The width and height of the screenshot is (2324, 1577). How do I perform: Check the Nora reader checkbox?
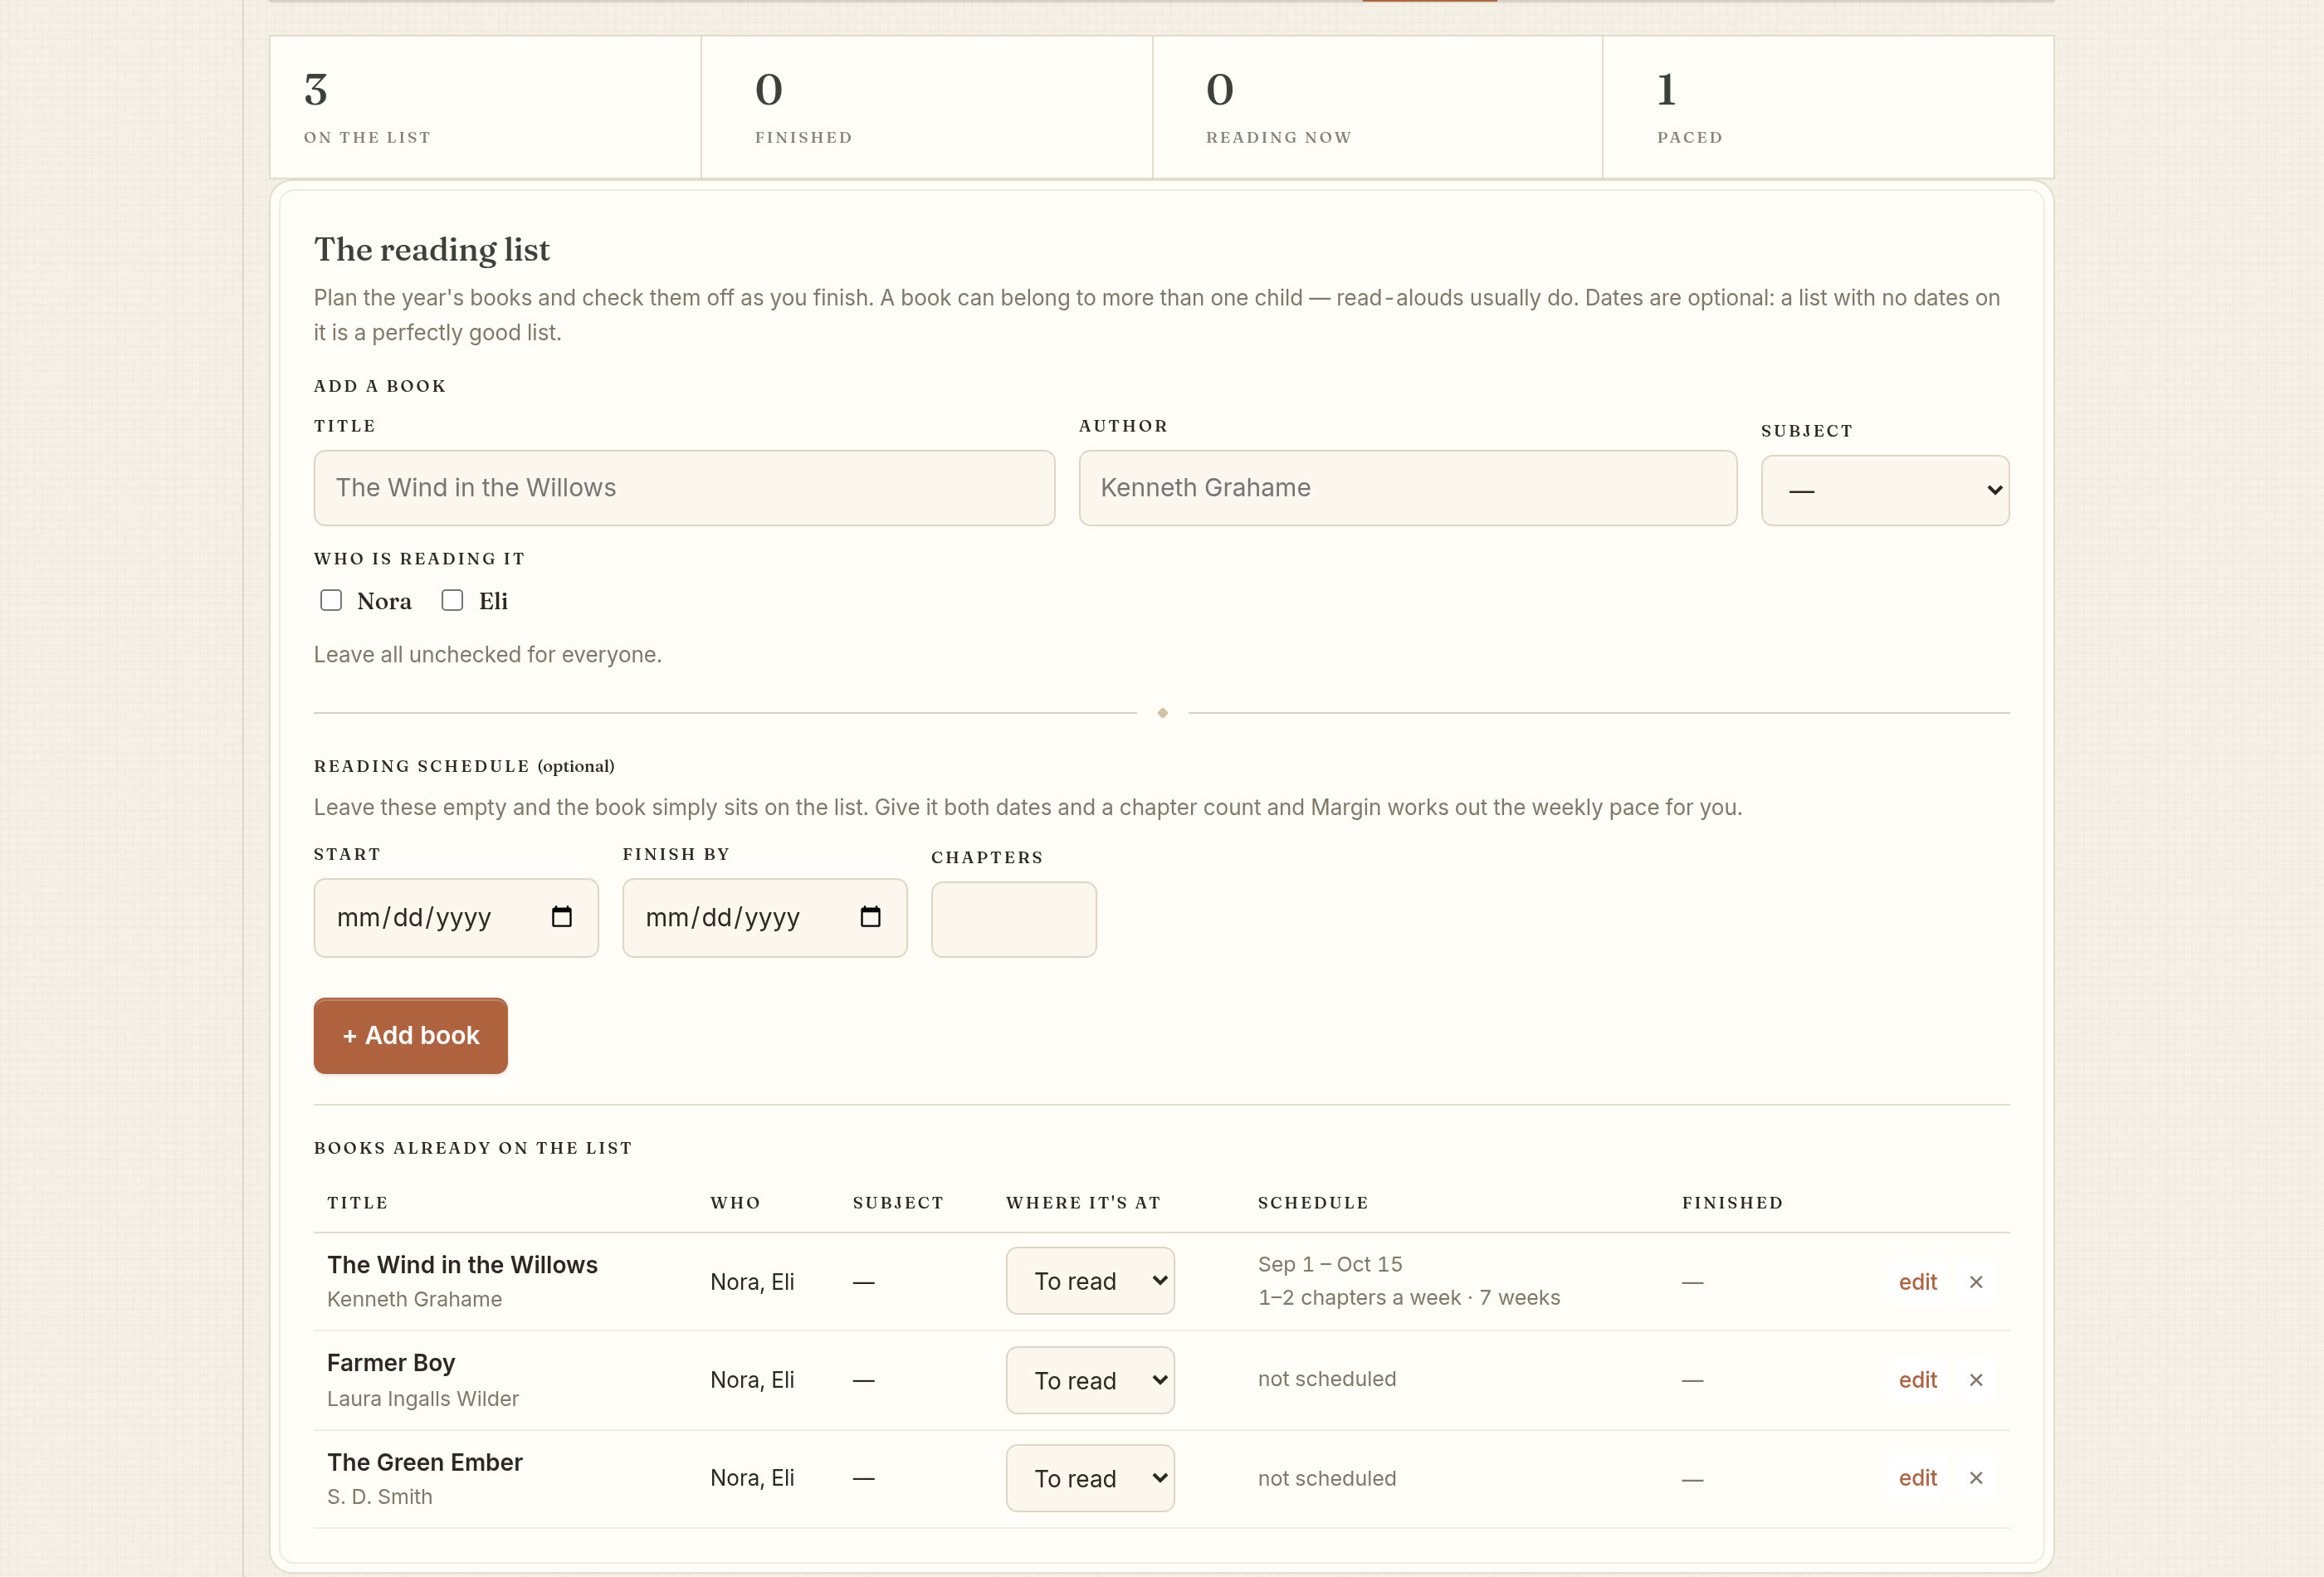tap(331, 600)
